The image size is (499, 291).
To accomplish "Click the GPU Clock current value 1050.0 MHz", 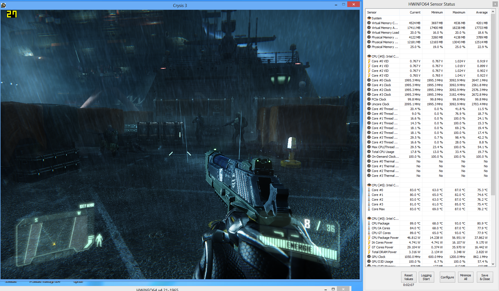I will point(412,257).
